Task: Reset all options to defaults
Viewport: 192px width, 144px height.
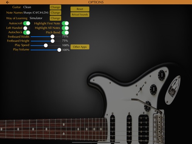Action: tap(80, 9)
